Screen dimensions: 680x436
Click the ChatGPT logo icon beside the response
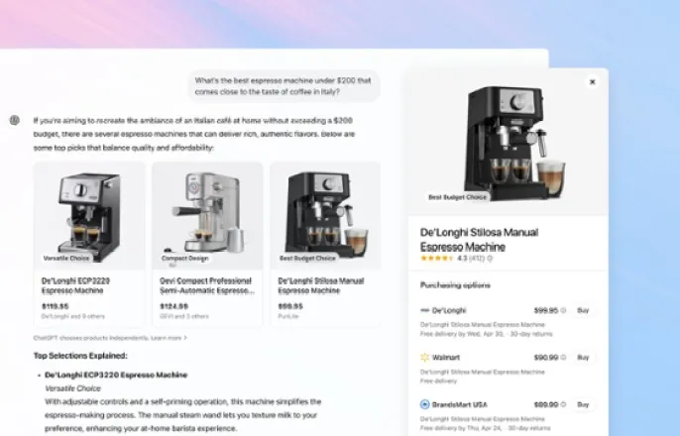[14, 120]
